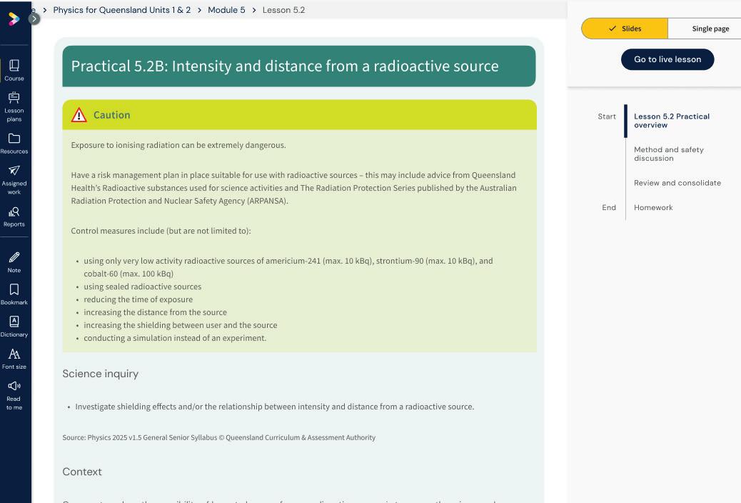Jump to Method and safety discussion
Screen dimensions: 741x503
(x=669, y=154)
